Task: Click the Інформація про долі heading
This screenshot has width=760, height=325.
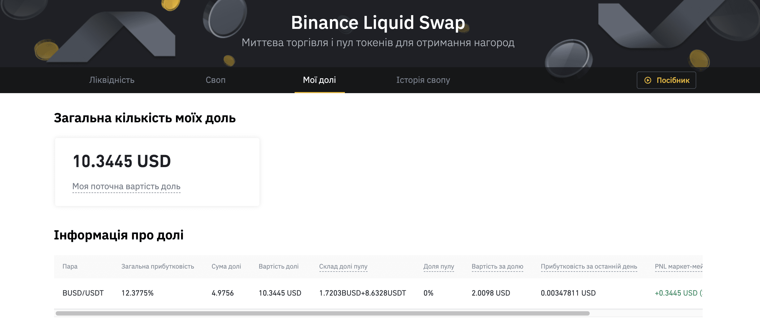Action: point(119,235)
